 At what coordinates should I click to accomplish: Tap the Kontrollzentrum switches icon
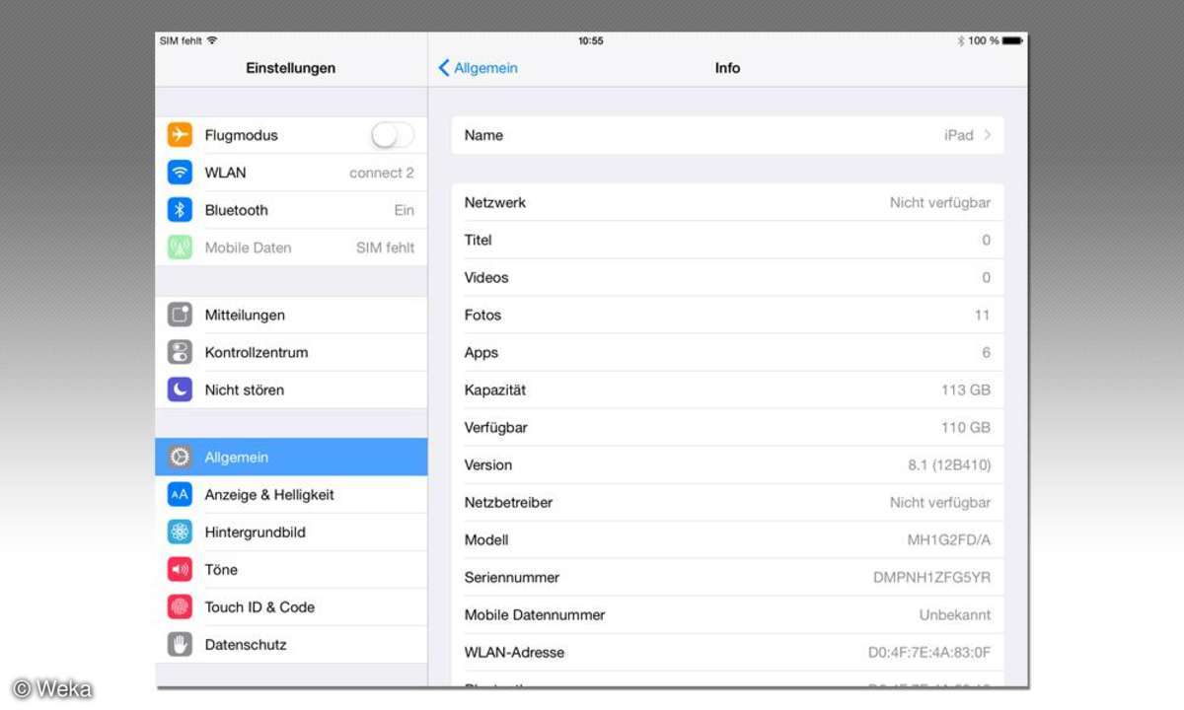[180, 352]
